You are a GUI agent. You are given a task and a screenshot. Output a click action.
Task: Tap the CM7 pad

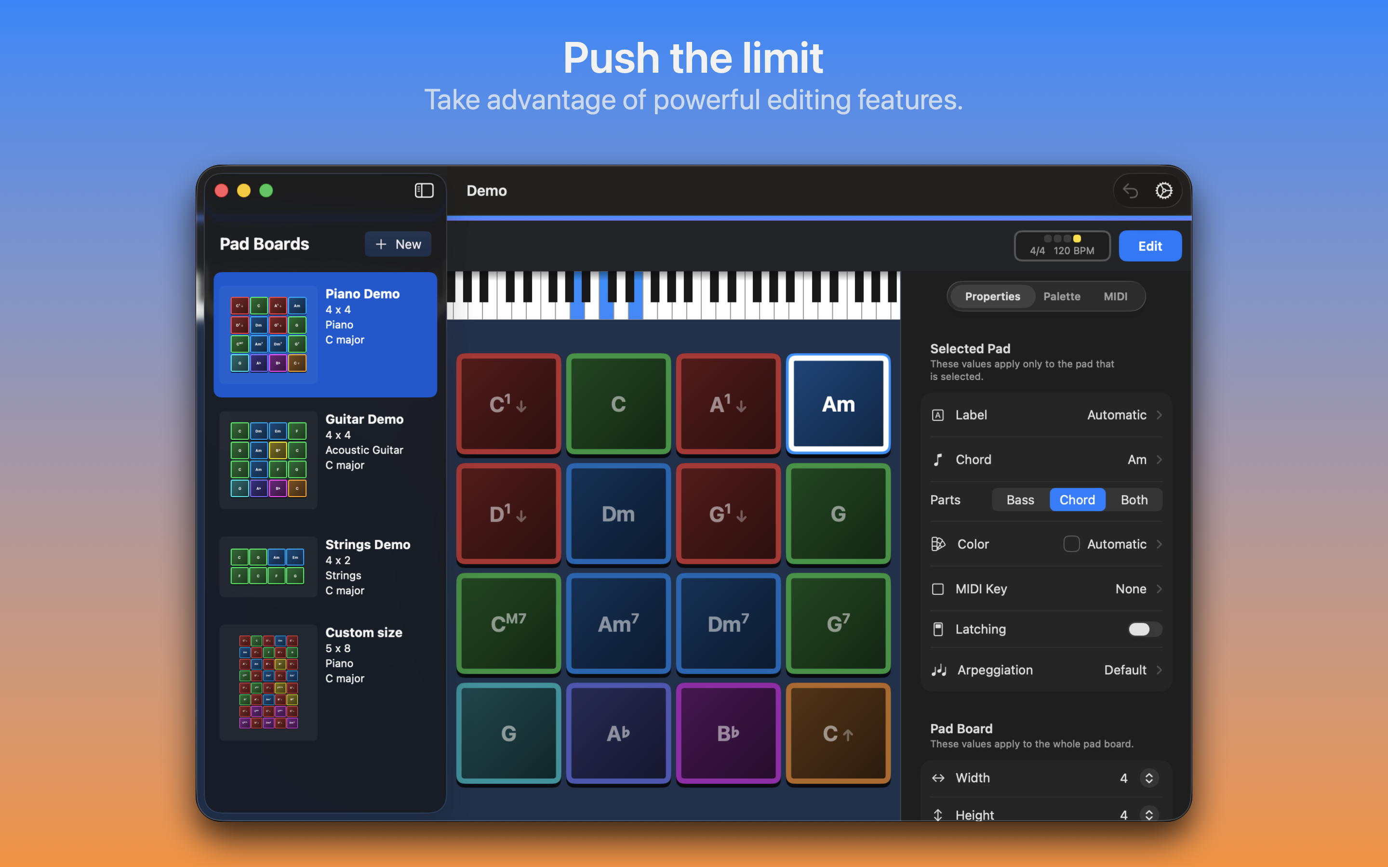tap(508, 624)
